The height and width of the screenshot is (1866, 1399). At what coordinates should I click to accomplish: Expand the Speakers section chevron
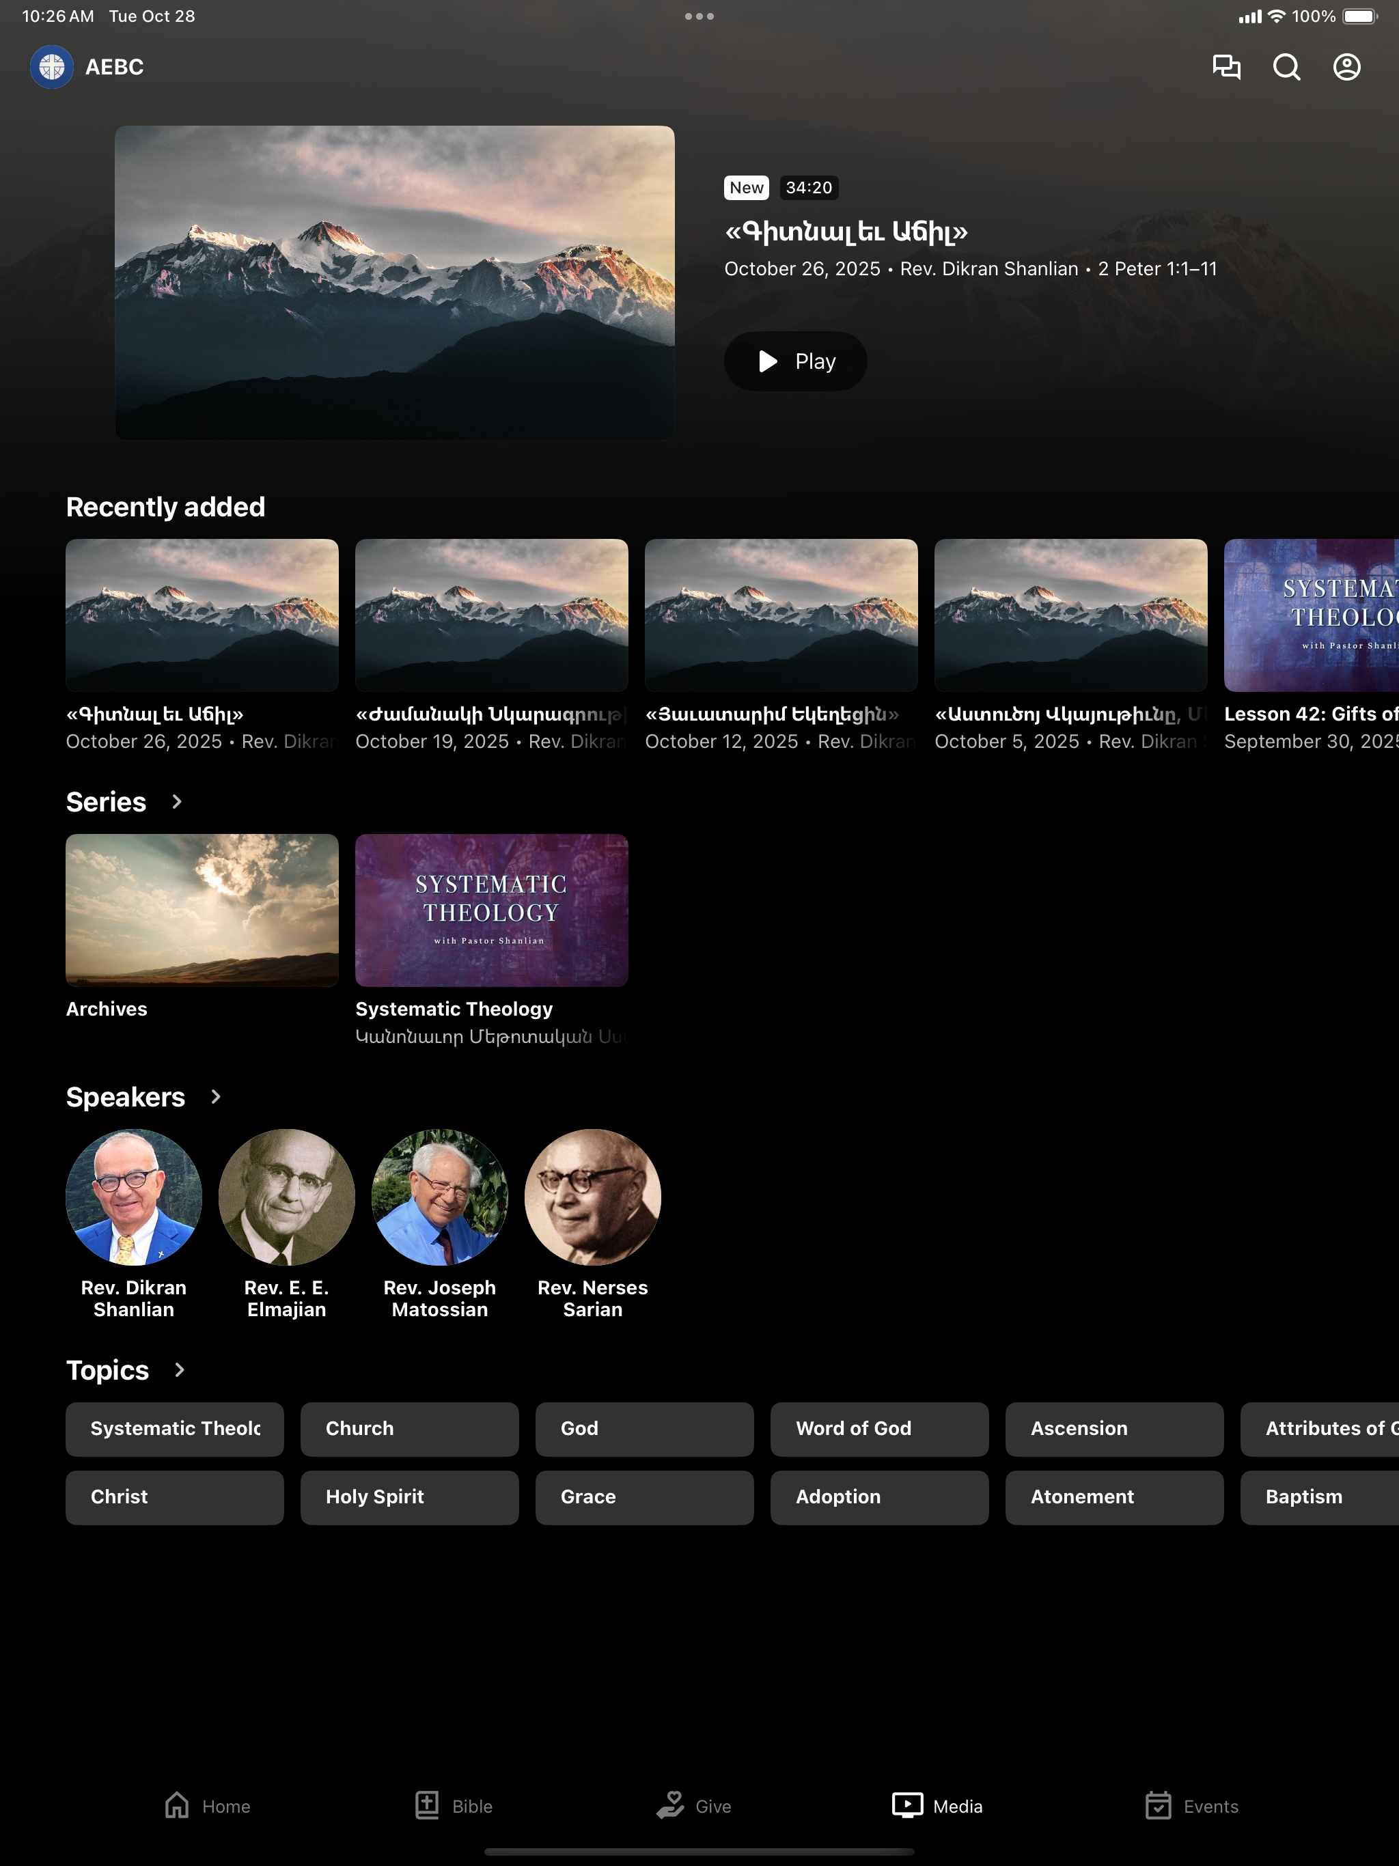coord(216,1097)
